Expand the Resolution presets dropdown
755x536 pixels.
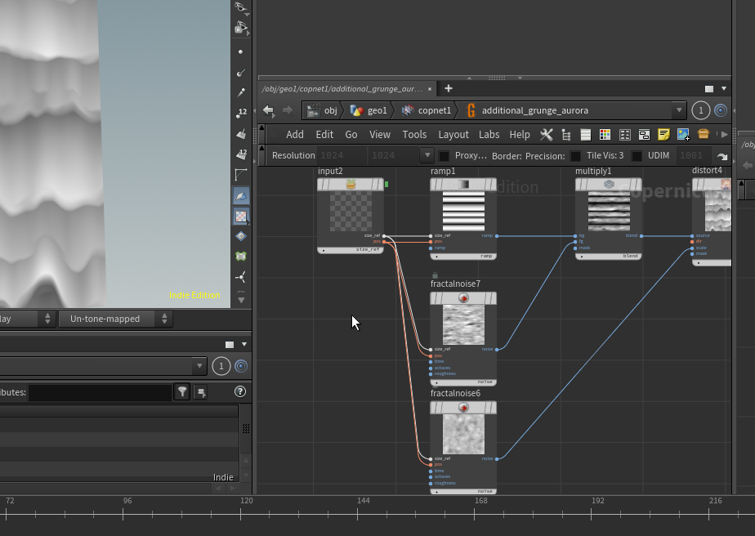point(426,155)
